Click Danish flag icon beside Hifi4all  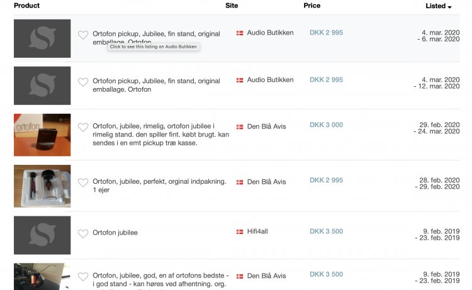pyautogui.click(x=240, y=231)
